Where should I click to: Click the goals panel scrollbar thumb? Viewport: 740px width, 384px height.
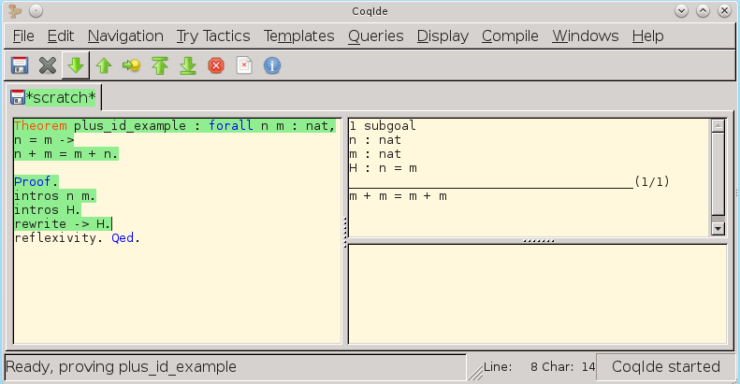coord(718,173)
